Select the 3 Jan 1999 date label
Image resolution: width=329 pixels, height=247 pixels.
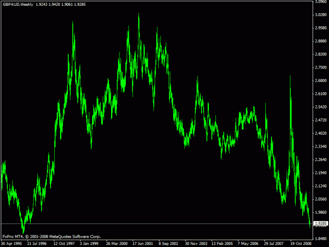[89, 244]
